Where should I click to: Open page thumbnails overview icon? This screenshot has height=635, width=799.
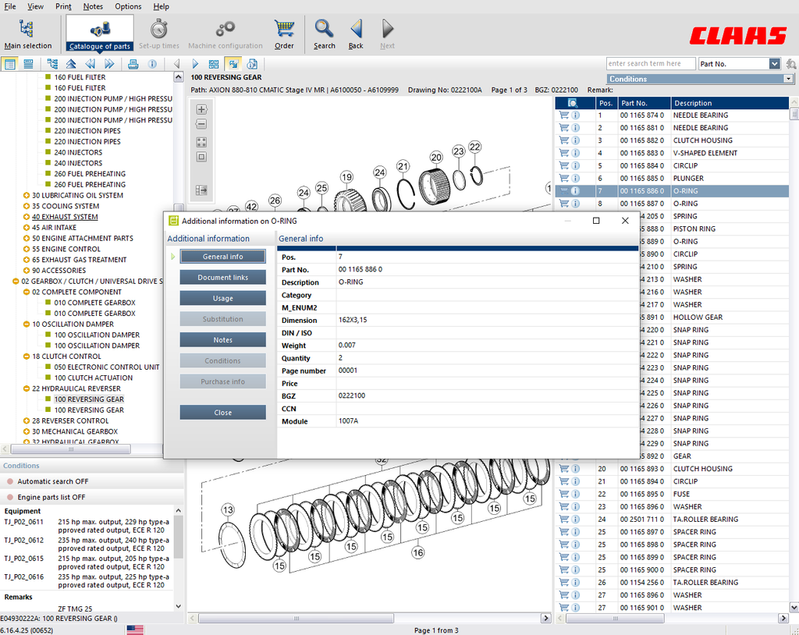(214, 64)
